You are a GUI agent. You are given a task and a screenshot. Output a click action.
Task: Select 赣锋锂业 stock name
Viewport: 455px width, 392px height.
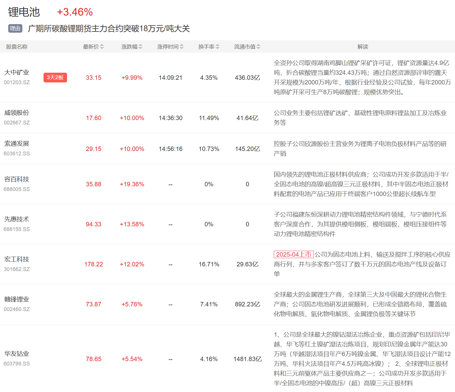tap(17, 299)
